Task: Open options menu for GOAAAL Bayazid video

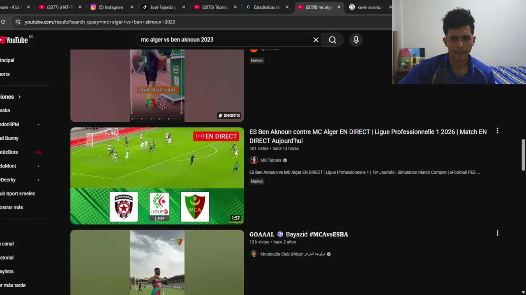Action: tap(497, 233)
